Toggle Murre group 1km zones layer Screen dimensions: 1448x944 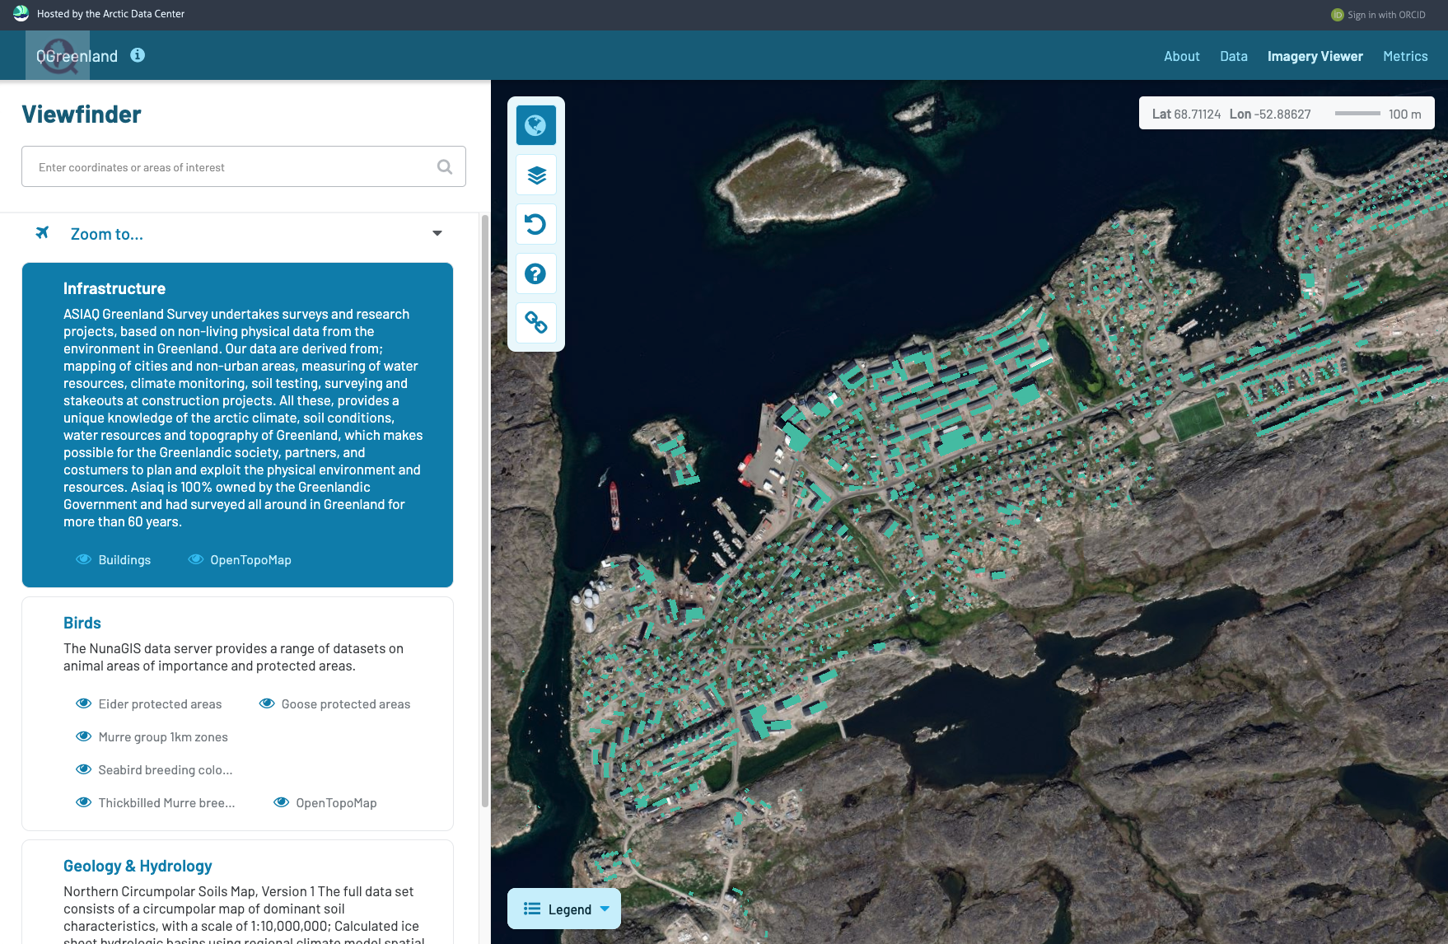click(84, 736)
